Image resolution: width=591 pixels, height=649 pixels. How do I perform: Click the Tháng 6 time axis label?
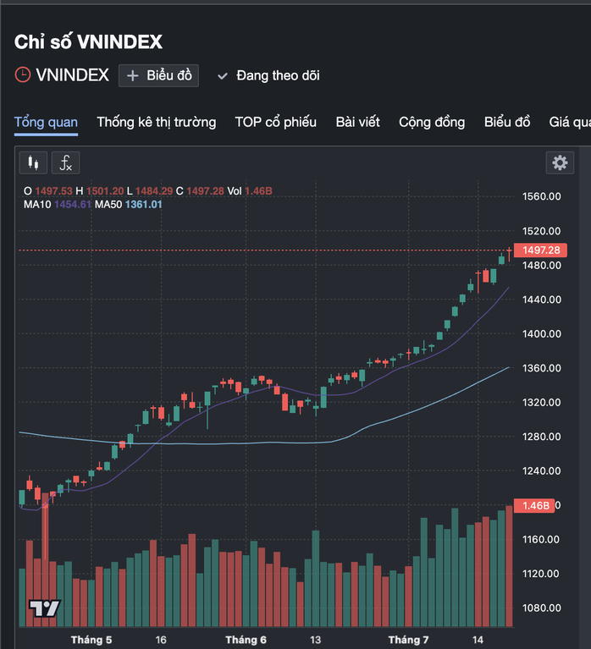[x=246, y=640]
